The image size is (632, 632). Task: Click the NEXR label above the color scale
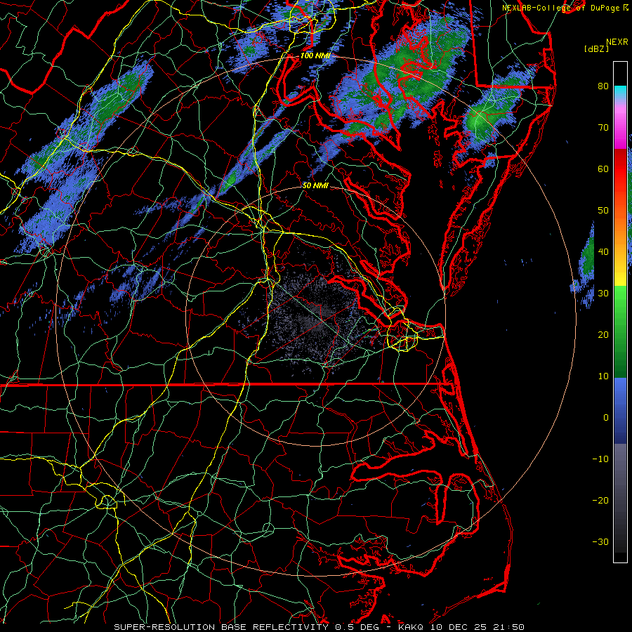tap(617, 42)
